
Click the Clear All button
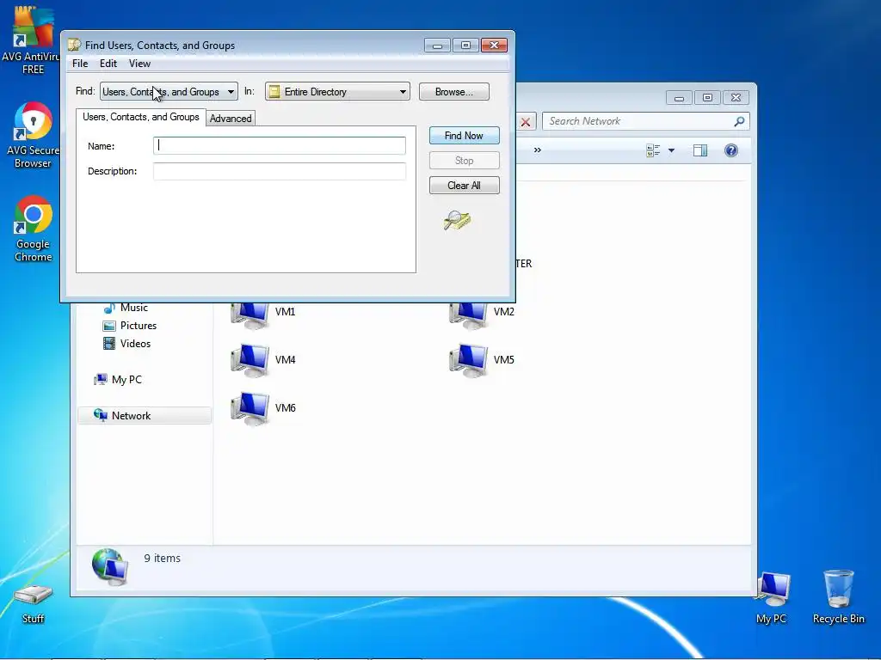point(464,186)
